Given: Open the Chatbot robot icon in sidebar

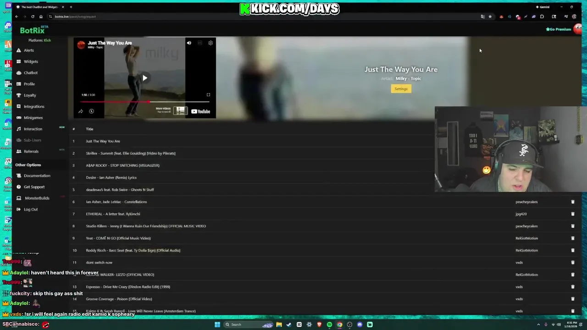Looking at the screenshot, I should pos(19,73).
